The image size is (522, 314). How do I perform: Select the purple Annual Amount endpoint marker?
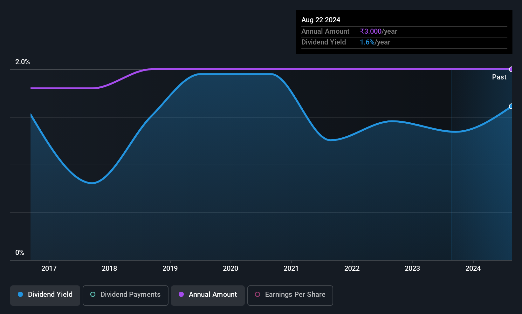(511, 69)
